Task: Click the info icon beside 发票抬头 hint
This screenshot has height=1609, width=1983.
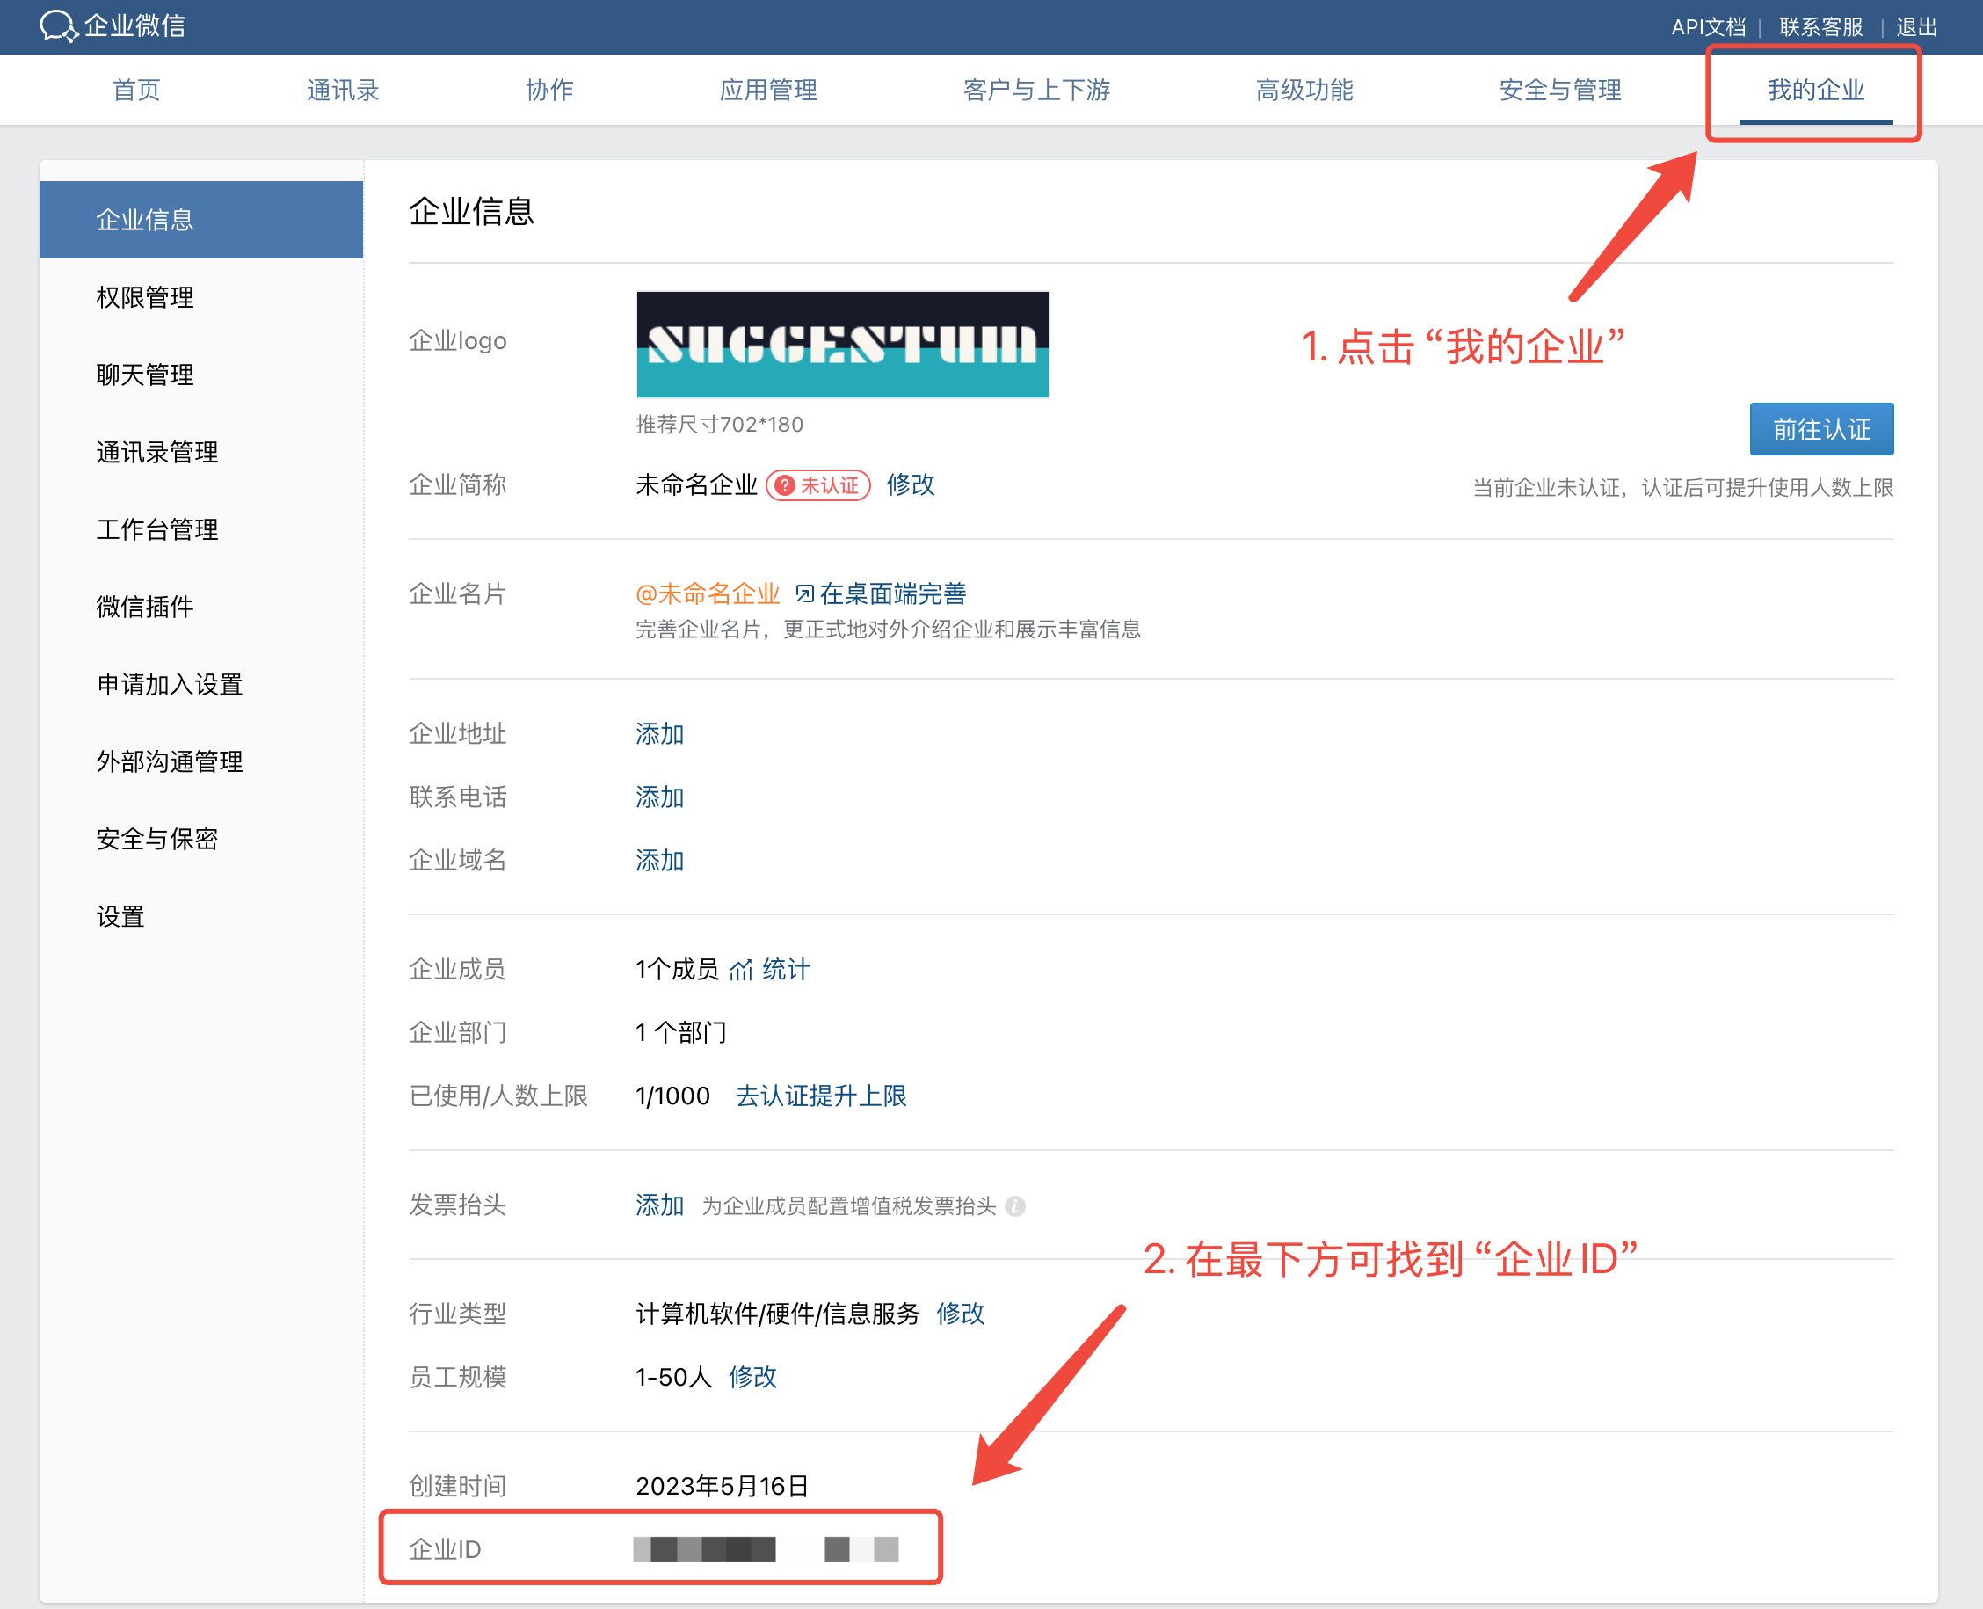Action: click(1014, 1205)
